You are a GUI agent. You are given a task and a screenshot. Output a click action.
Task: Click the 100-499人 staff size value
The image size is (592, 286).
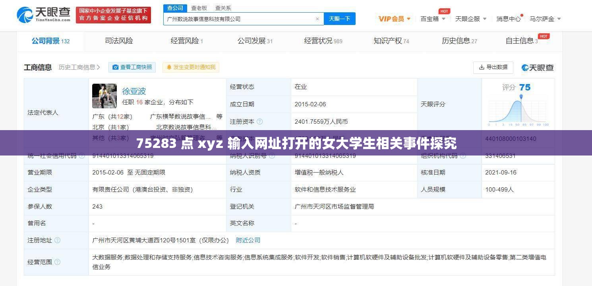(x=499, y=190)
